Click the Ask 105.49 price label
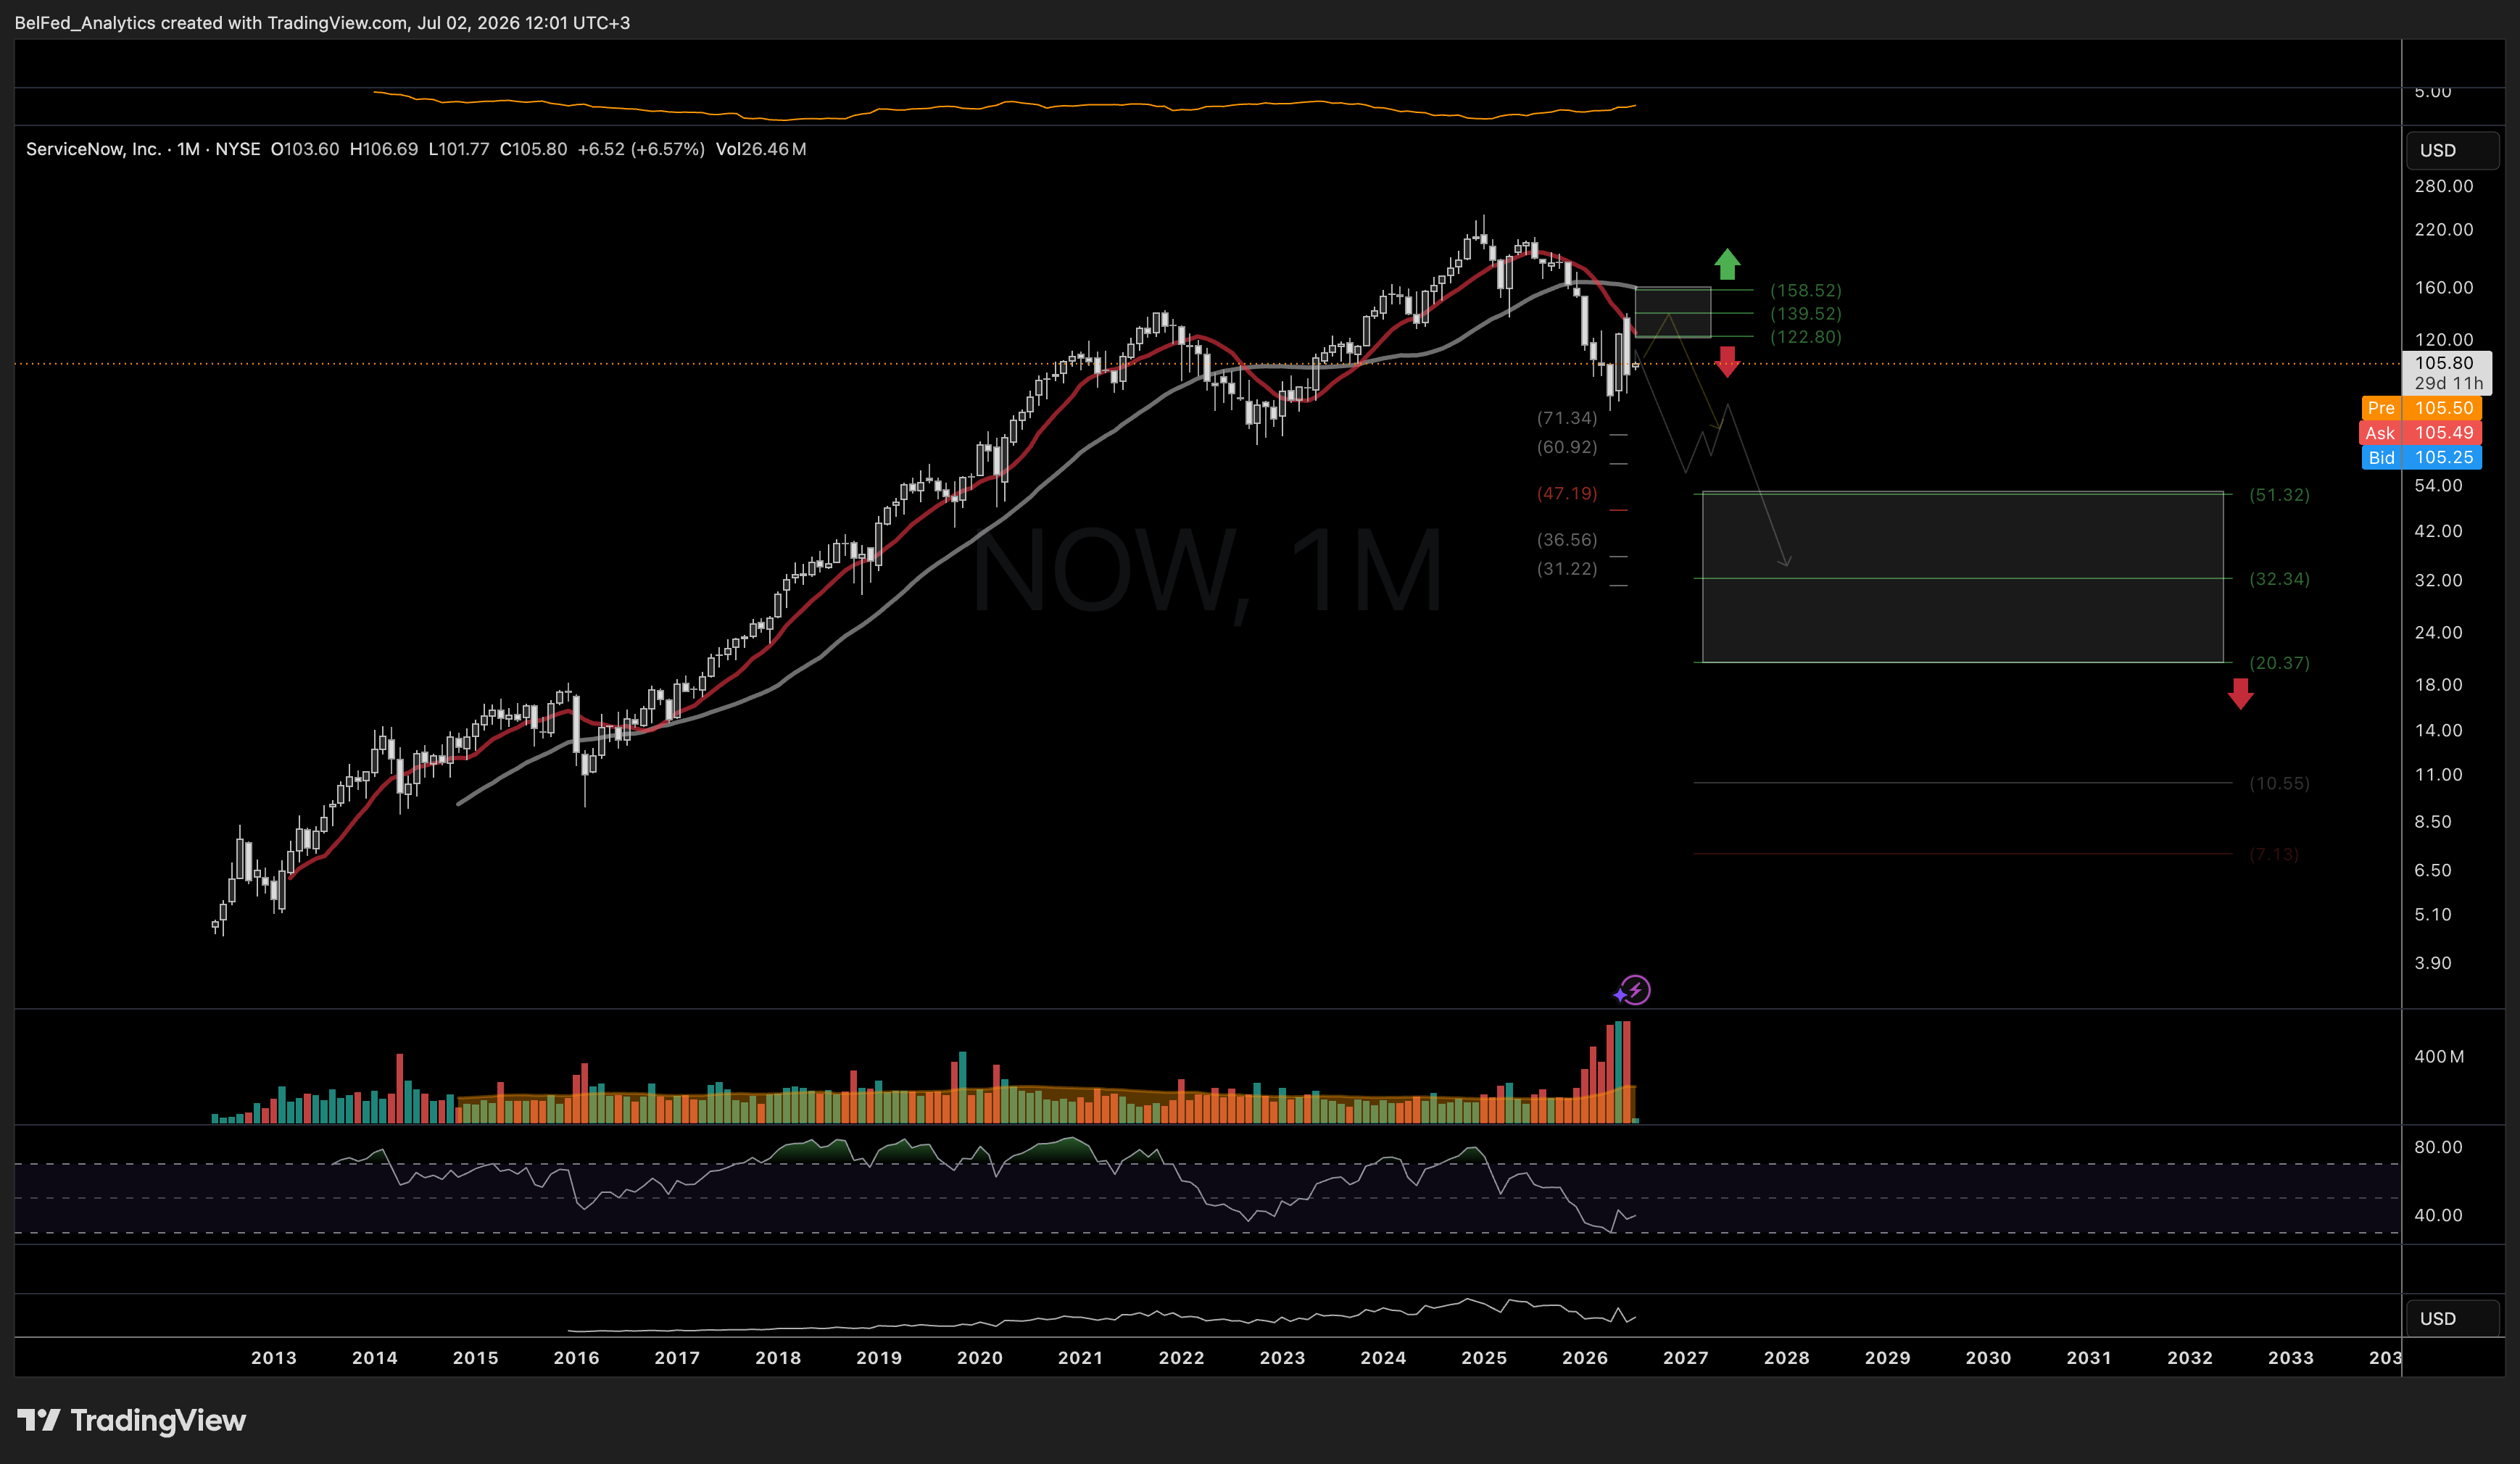Image resolution: width=2520 pixels, height=1464 pixels. click(2421, 433)
